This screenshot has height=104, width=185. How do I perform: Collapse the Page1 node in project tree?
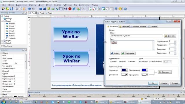[2, 21]
